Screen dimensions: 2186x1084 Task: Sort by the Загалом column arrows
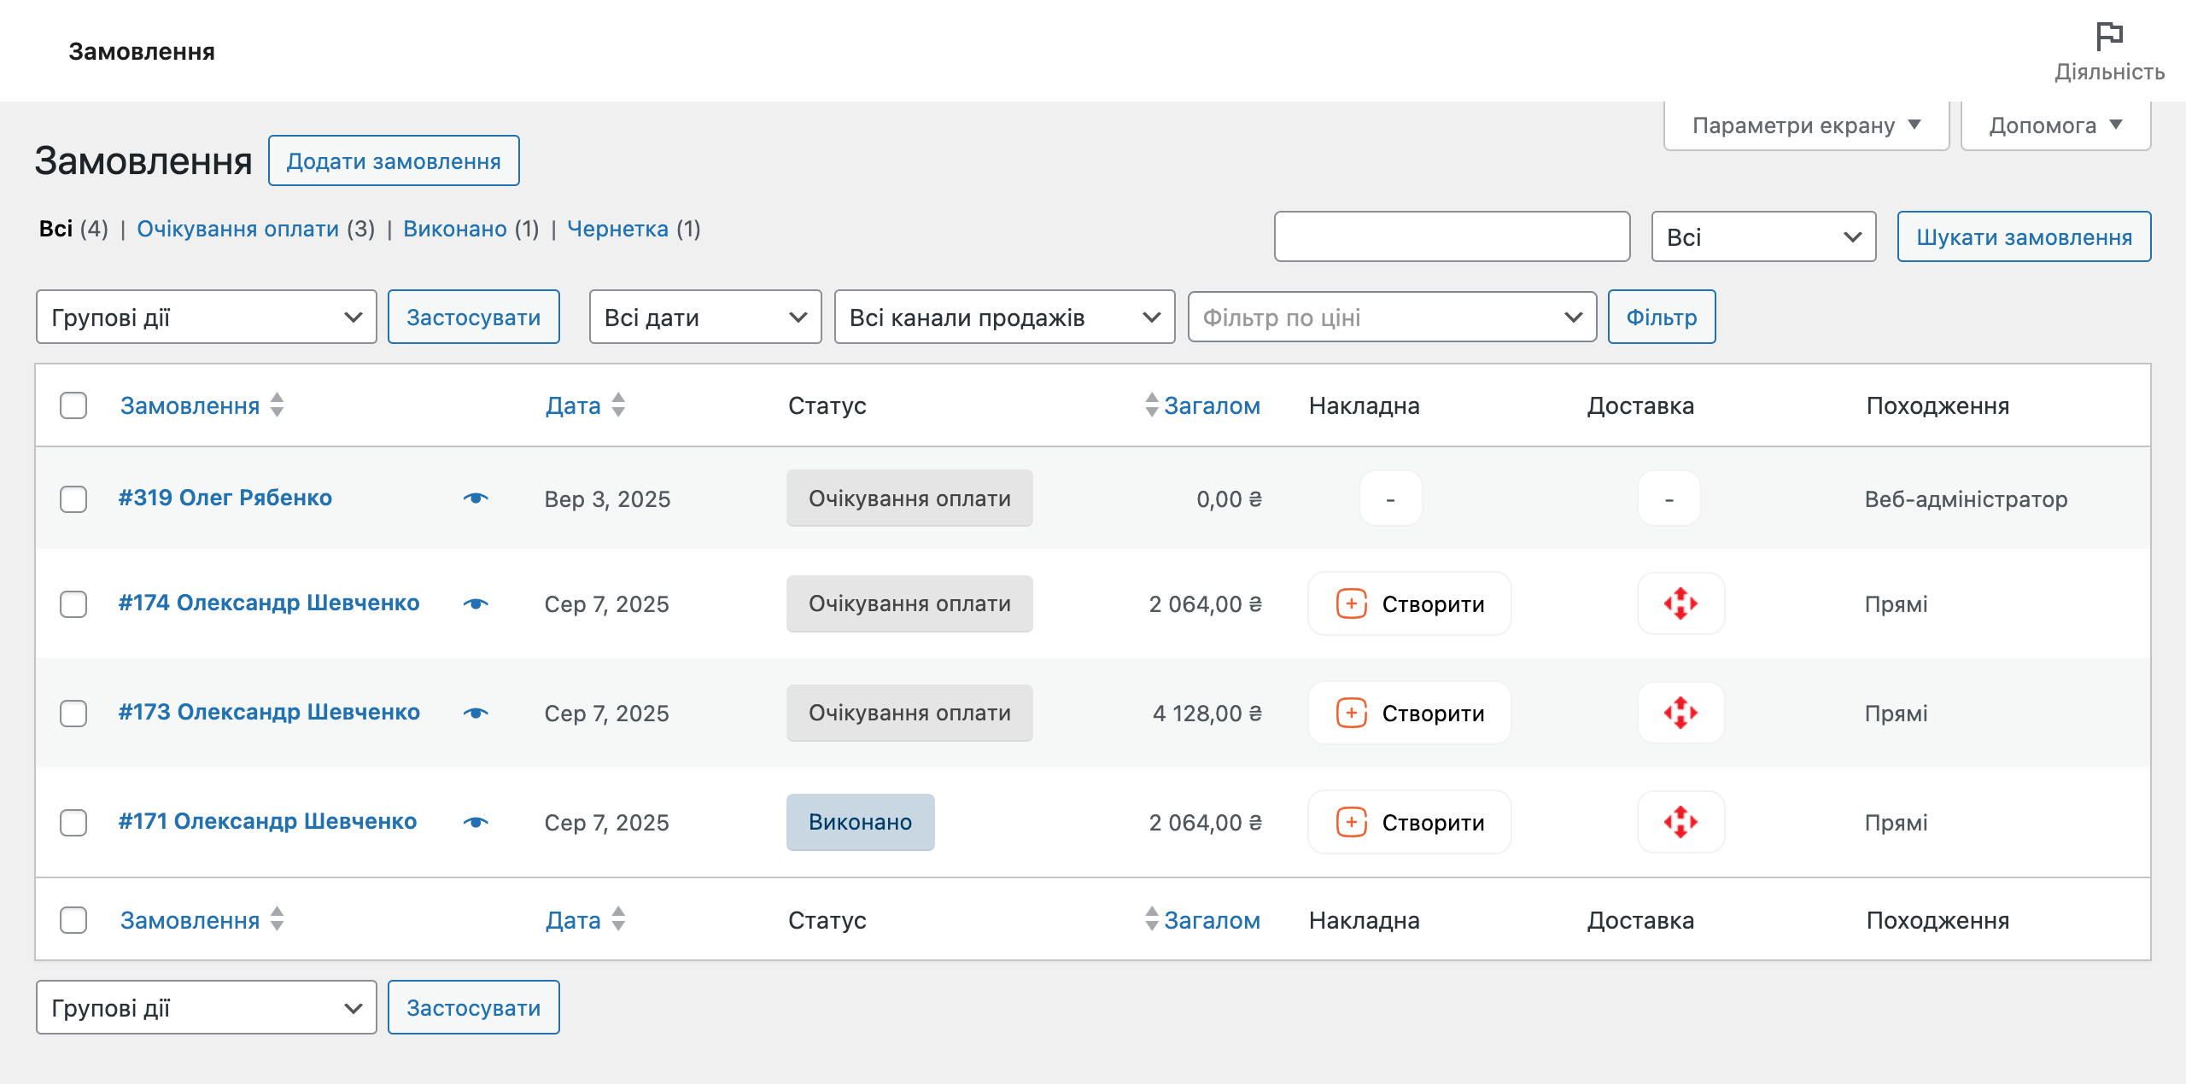coord(1151,405)
